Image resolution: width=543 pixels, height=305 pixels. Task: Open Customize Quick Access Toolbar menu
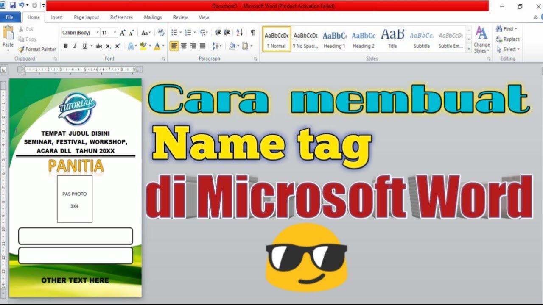(43, 6)
